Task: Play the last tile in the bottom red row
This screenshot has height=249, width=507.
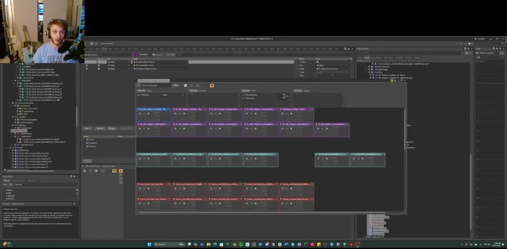Action: (291, 203)
